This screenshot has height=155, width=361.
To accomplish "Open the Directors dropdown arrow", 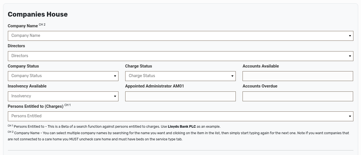I will (350, 56).
